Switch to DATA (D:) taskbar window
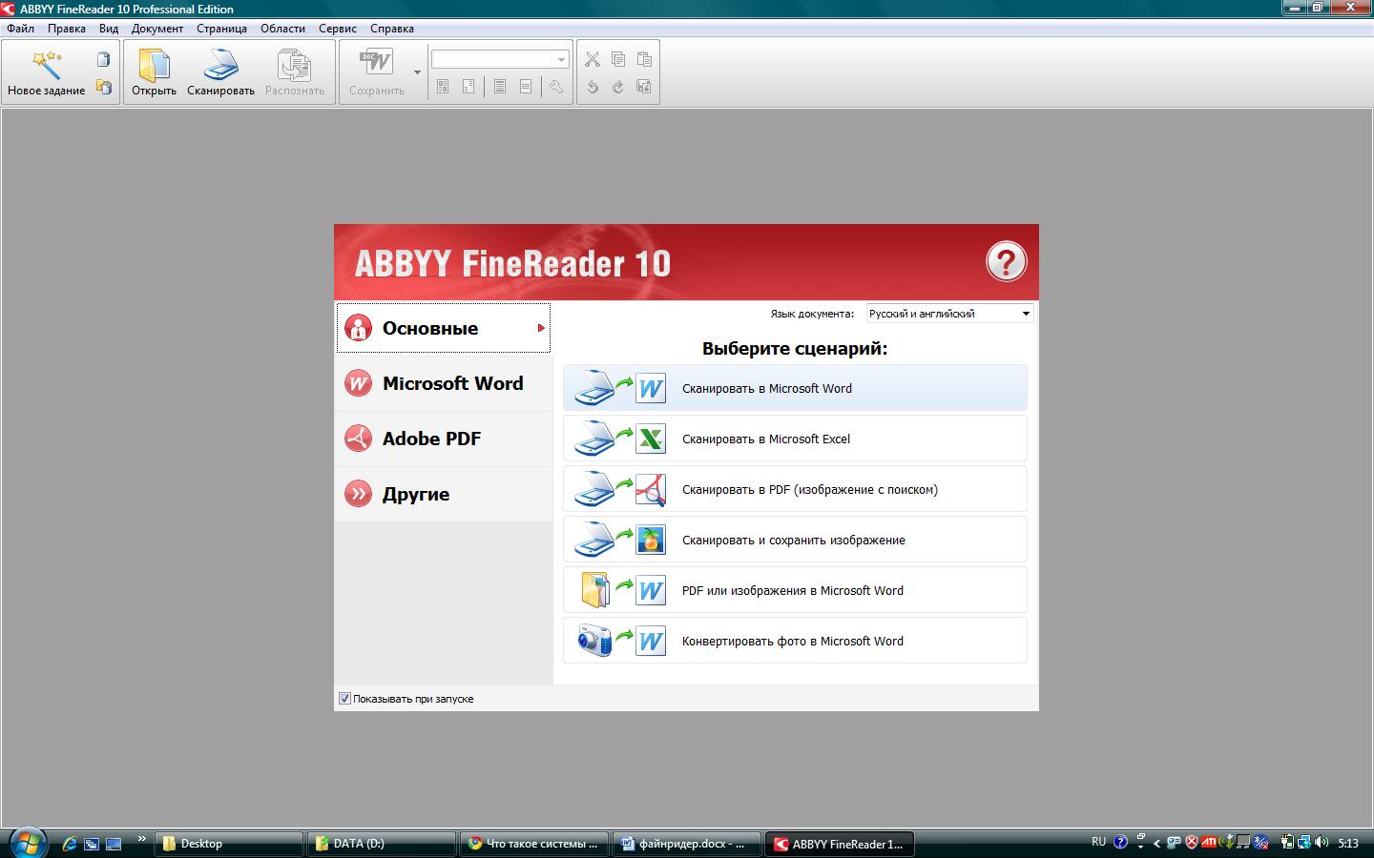This screenshot has width=1374, height=858. (381, 844)
